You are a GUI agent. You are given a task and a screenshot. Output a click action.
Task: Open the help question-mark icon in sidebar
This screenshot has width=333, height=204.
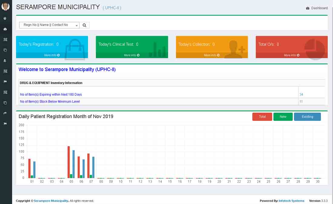pos(5,18)
